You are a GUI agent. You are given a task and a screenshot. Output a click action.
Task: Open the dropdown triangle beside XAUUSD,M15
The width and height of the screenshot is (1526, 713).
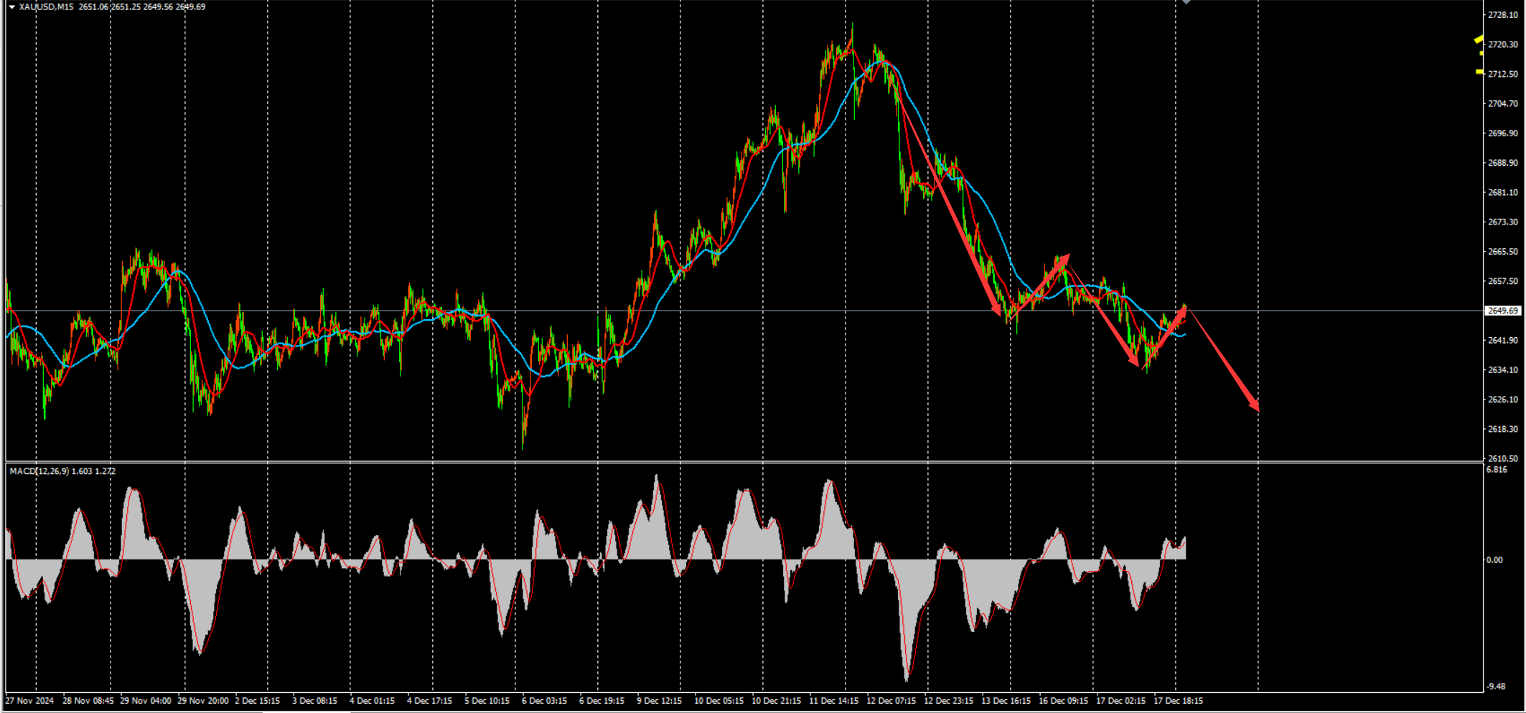(x=11, y=7)
